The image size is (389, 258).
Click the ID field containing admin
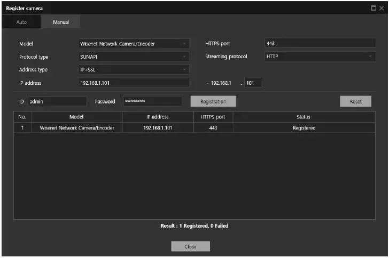(57, 101)
